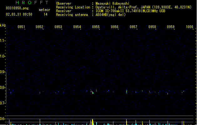Click the meteor echo streak below 0952
Viewport: 197px width, 125px height.
pos(40,92)
